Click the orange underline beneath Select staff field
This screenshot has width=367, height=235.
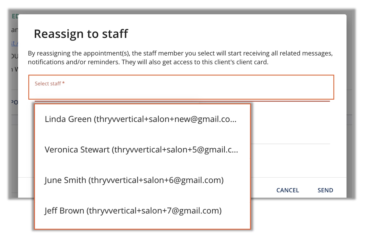point(182,101)
